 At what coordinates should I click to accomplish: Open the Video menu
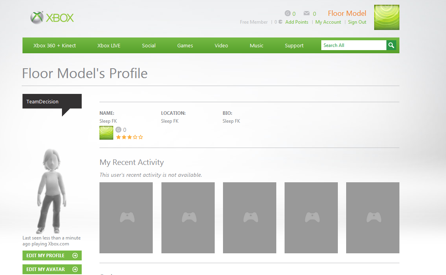pyautogui.click(x=221, y=45)
